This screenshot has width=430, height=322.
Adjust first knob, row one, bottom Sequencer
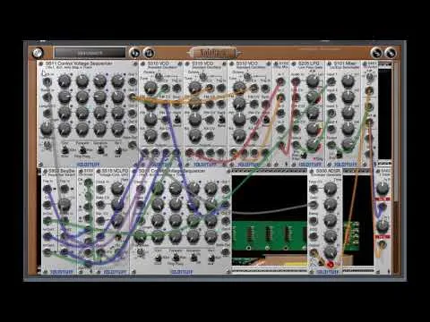[x=158, y=189]
